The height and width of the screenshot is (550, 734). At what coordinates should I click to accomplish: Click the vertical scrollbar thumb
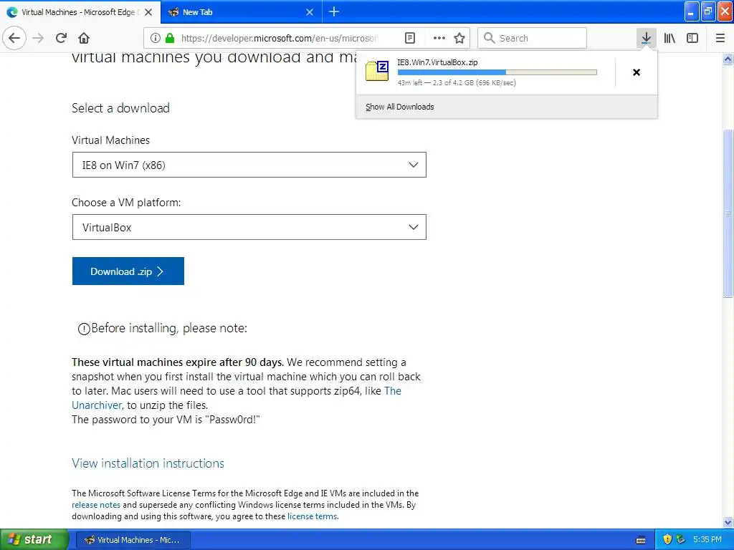tap(728, 213)
